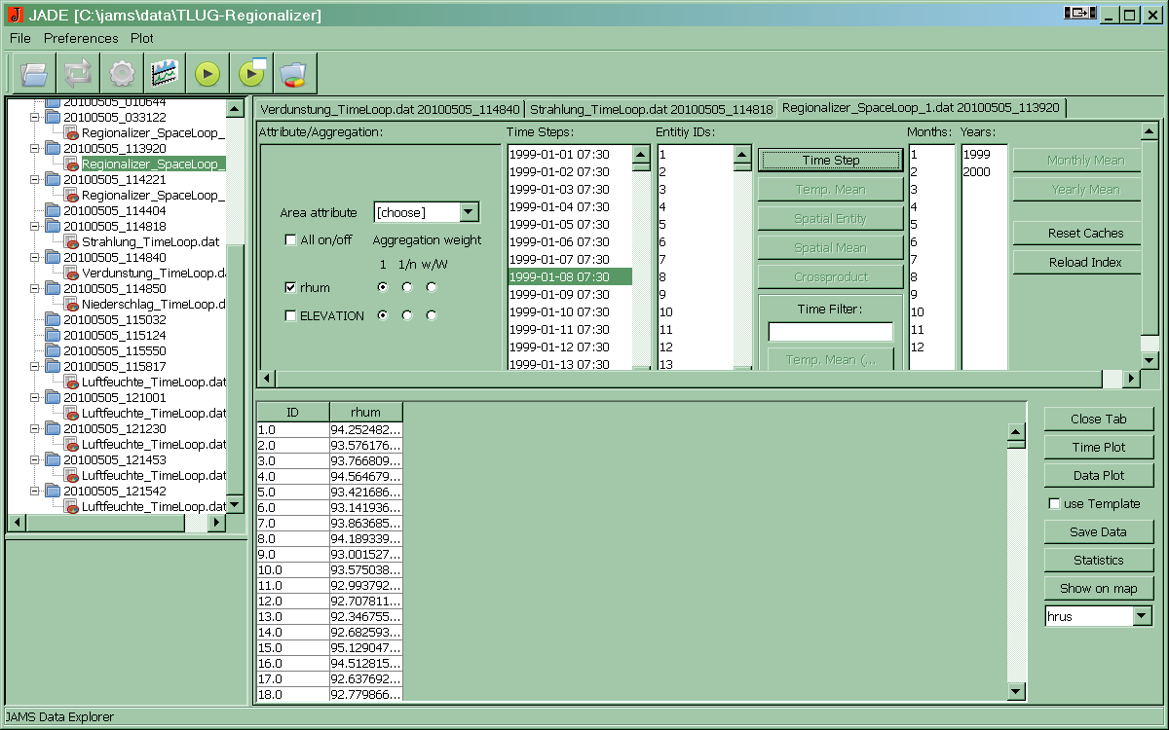Select Strahlung_TimeLoop.dat file icon in tree
The image size is (1169, 730).
coord(72,242)
